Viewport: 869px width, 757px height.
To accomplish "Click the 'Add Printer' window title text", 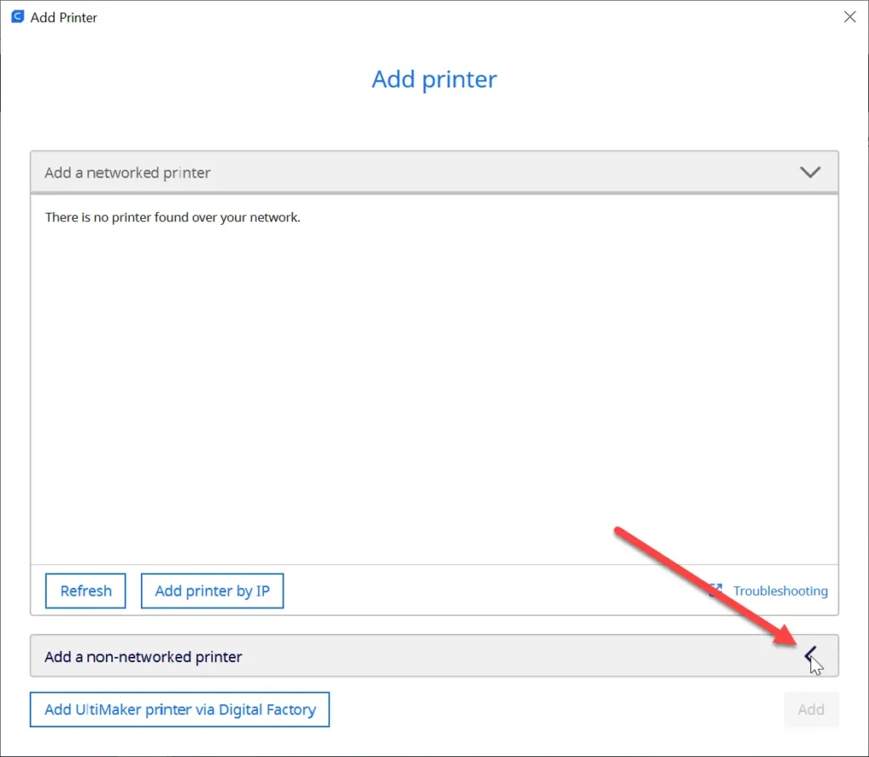I will pyautogui.click(x=64, y=18).
